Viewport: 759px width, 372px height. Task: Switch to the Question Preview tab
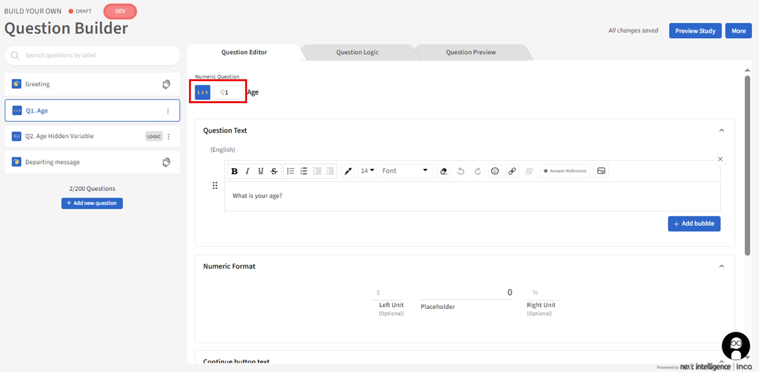471,52
